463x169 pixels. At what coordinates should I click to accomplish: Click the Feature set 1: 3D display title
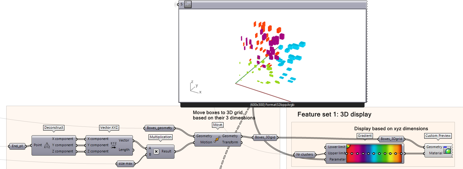pyautogui.click(x=334, y=114)
